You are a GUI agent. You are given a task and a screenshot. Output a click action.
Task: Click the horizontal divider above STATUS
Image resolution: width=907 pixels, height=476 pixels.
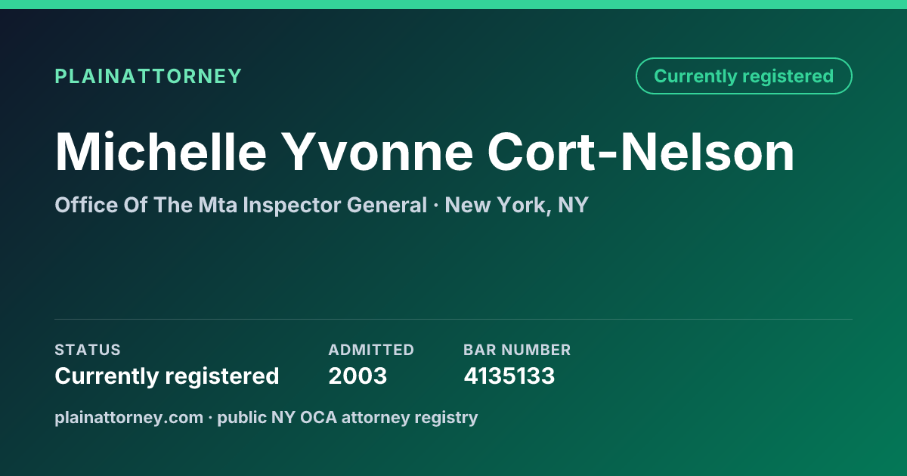pyautogui.click(x=453, y=319)
